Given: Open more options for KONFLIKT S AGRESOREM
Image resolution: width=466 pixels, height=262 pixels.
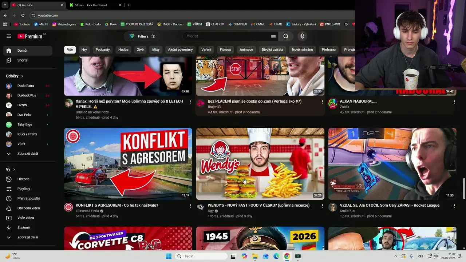Looking at the screenshot, I should pos(190,206).
